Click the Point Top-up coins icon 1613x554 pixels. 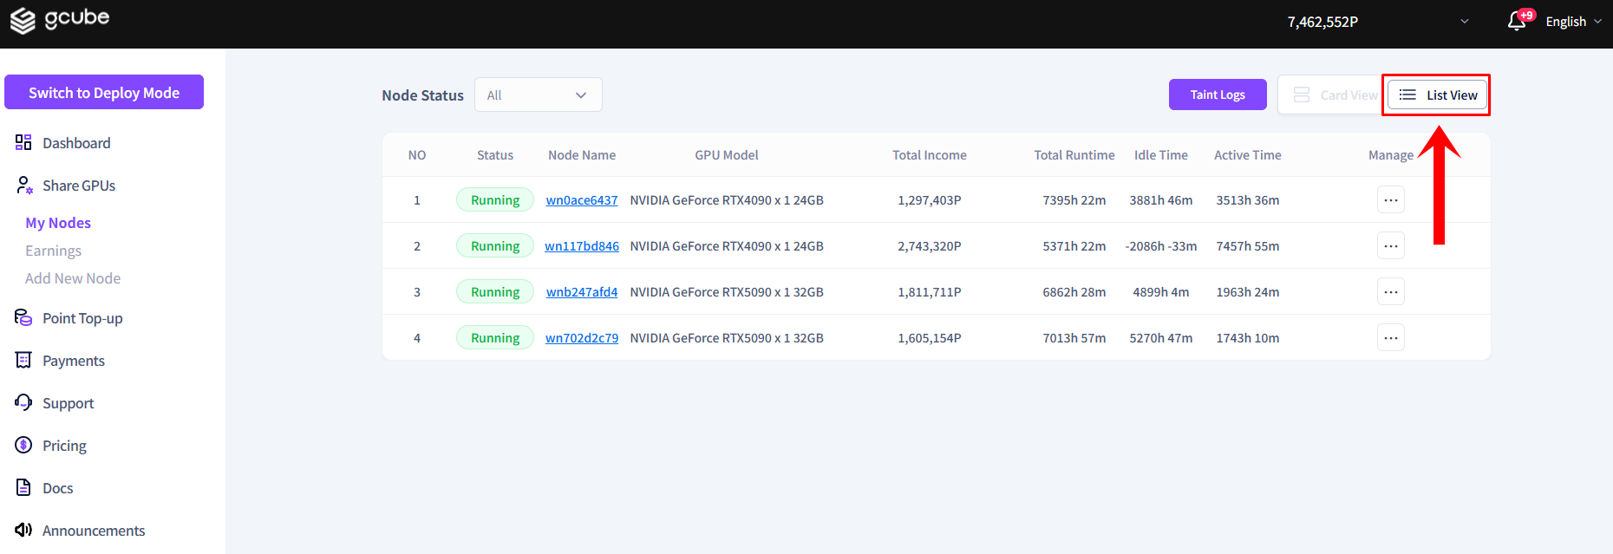click(23, 317)
